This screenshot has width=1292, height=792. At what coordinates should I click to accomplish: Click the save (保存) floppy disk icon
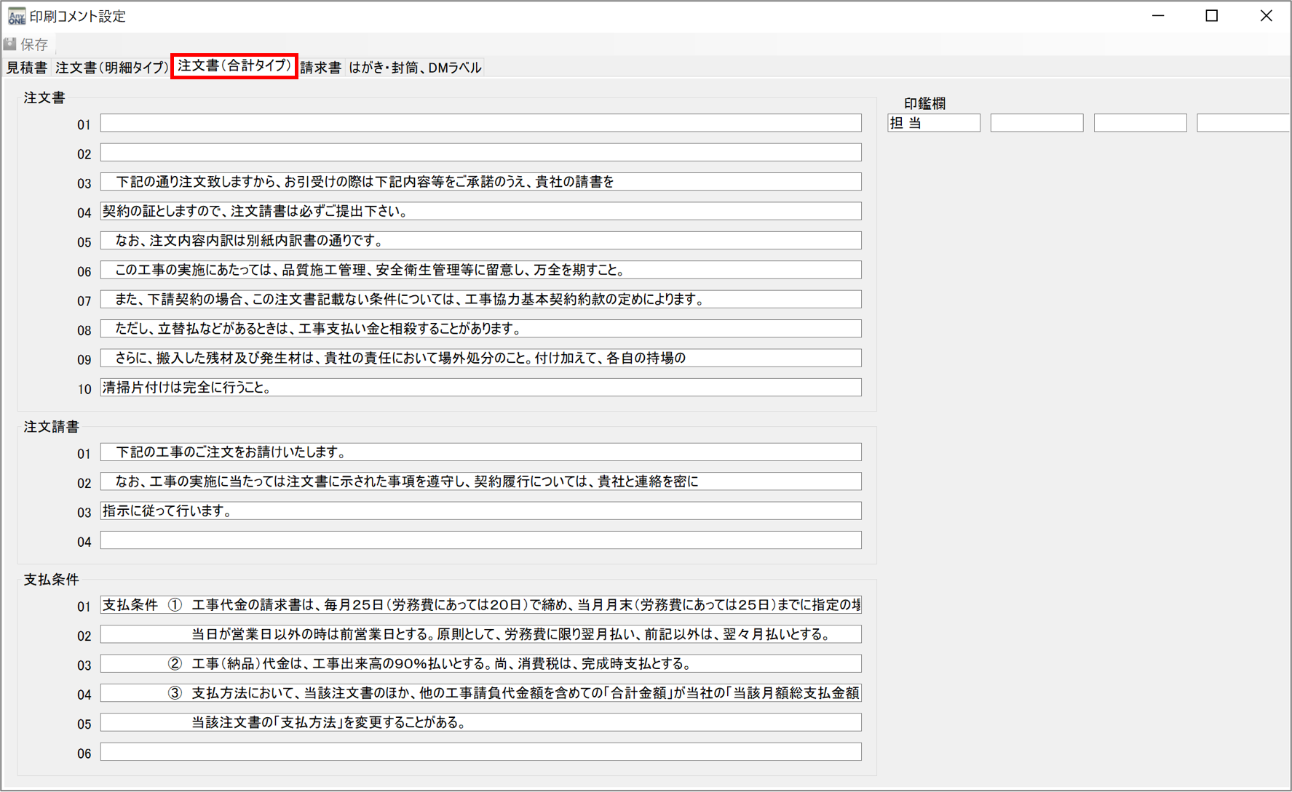coord(11,44)
